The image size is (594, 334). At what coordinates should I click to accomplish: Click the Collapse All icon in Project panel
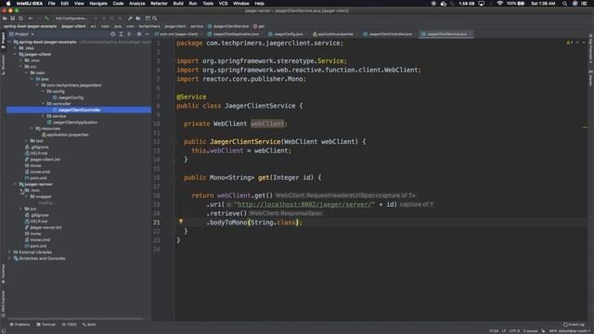(129, 34)
